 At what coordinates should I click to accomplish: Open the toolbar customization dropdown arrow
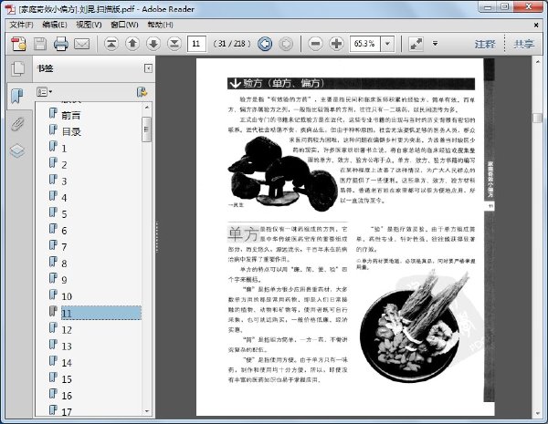pyautogui.click(x=435, y=44)
